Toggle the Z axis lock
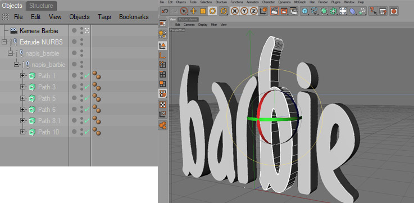 click(254, 11)
